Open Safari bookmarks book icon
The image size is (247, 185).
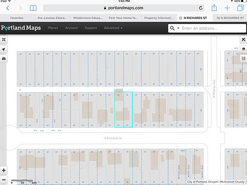click(33, 8)
